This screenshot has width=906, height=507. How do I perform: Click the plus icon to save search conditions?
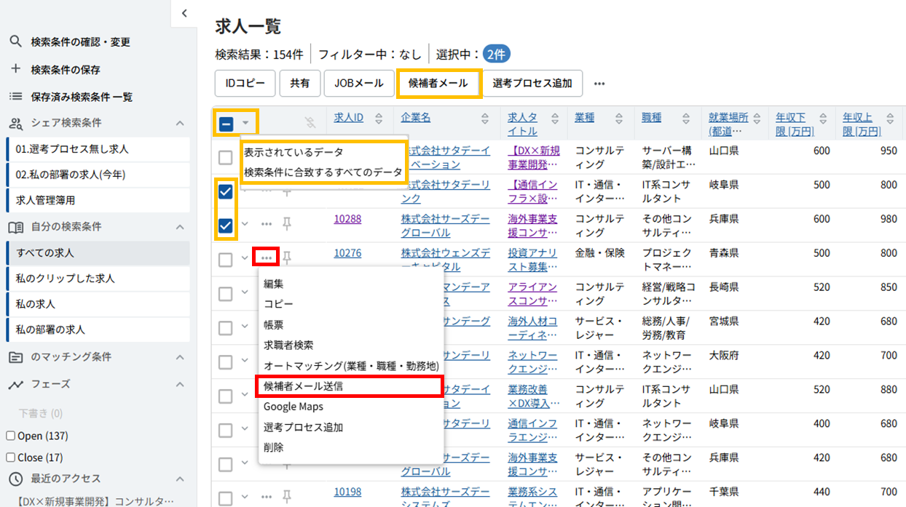coord(15,69)
